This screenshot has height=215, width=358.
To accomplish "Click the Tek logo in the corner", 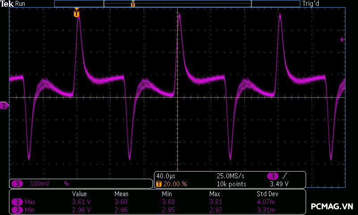I will pos(7,4).
